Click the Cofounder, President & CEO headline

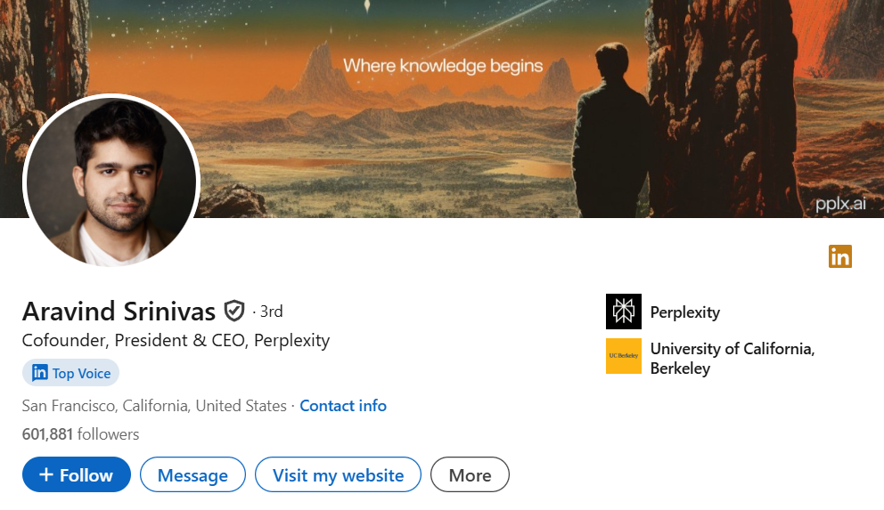[176, 340]
